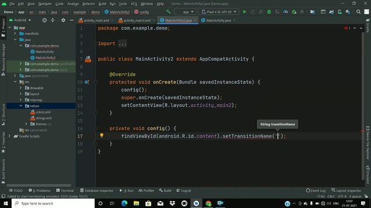
Task: Click the override gutter icon on line 10
Action: (x=86, y=82)
